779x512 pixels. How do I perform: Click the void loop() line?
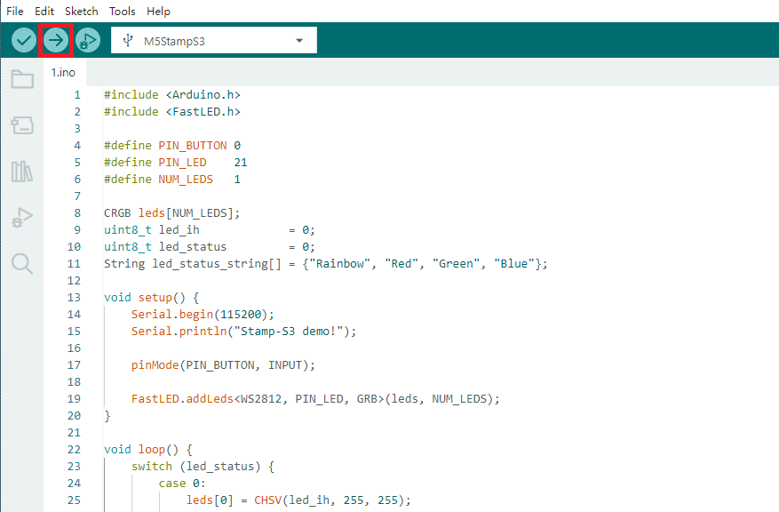(148, 450)
